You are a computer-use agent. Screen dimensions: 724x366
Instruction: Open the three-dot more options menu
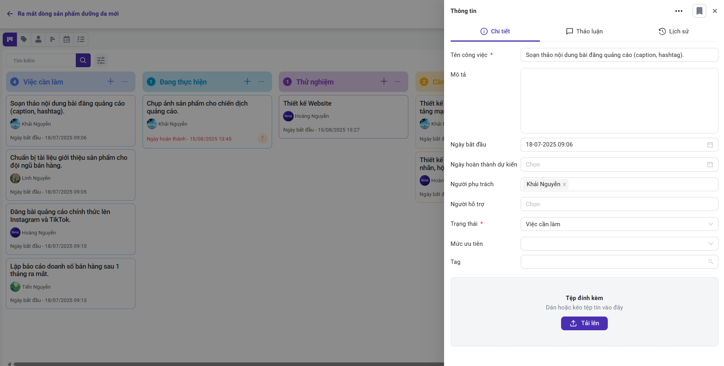(x=679, y=11)
